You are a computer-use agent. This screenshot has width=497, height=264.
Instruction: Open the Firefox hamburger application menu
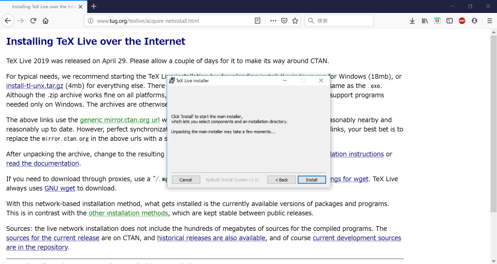[x=489, y=21]
